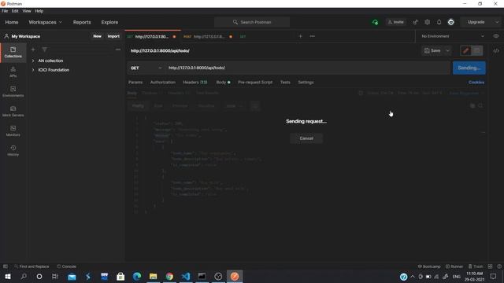Viewport: 504px width, 283px height.
Task: Switch to the Params tab
Action: point(135,82)
